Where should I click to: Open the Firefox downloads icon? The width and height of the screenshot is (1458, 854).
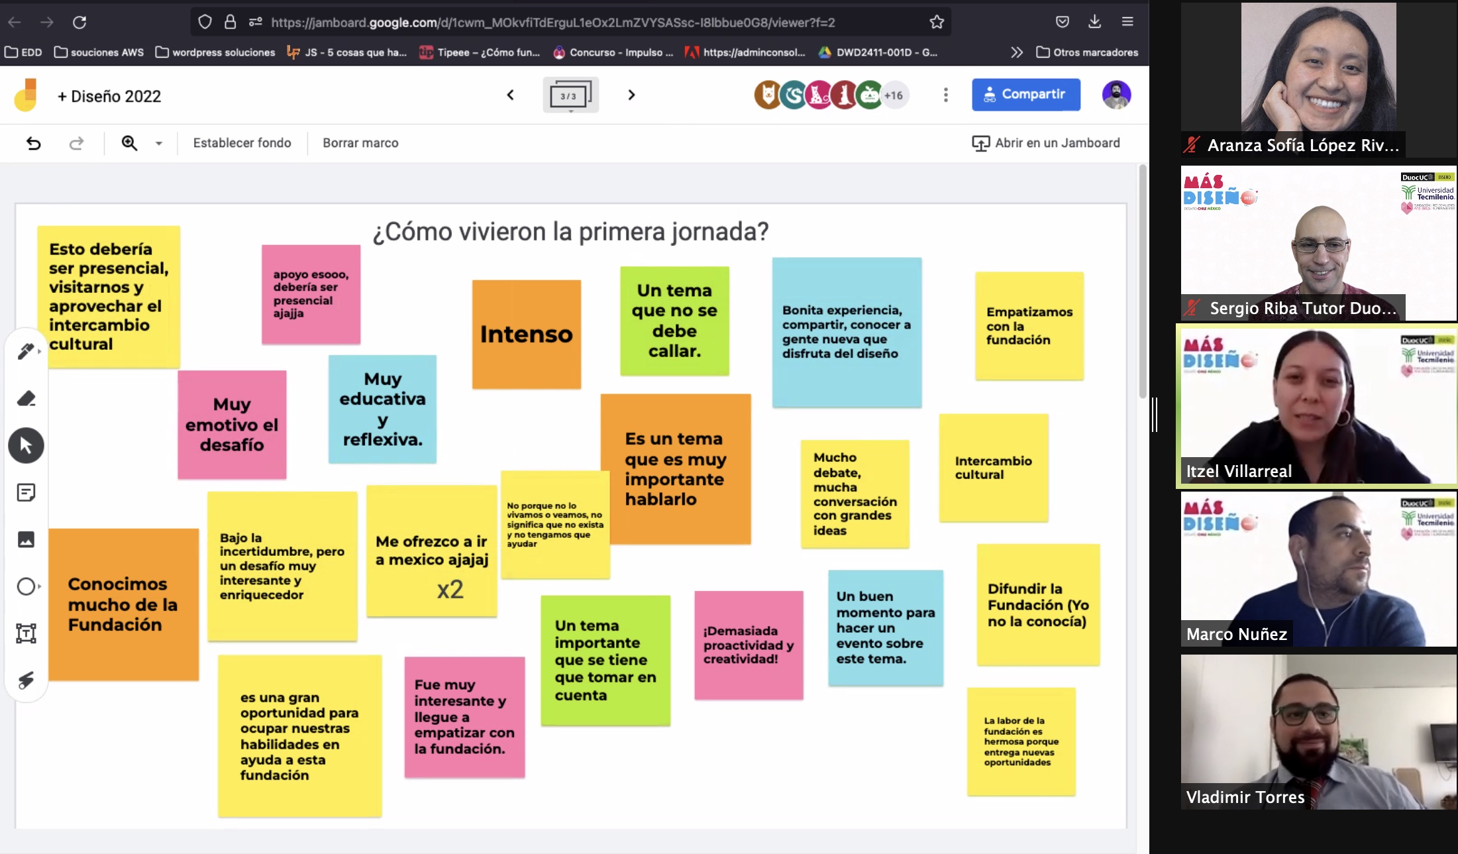(x=1095, y=22)
